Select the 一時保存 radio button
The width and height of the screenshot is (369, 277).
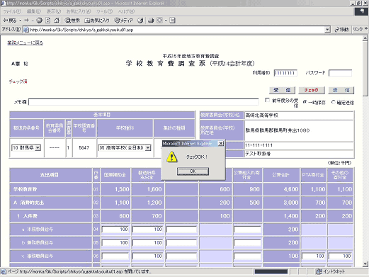click(305, 102)
